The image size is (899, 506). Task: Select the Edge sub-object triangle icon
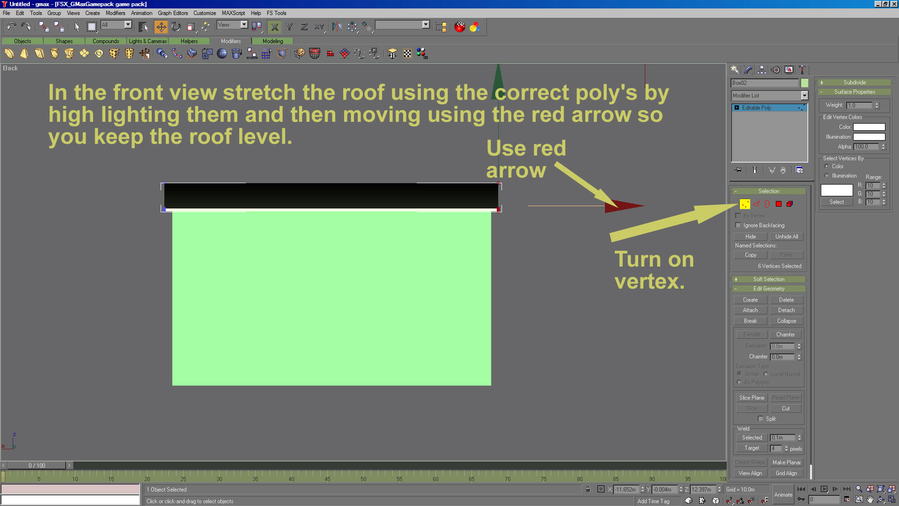click(756, 204)
